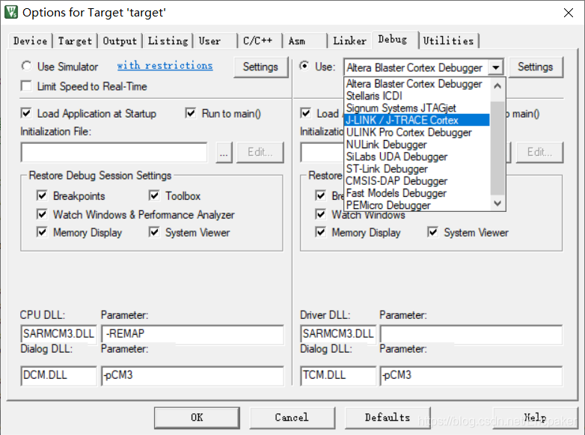Click the DCM.DLL dialog DLL field
585x435 pixels.
pyautogui.click(x=58, y=375)
